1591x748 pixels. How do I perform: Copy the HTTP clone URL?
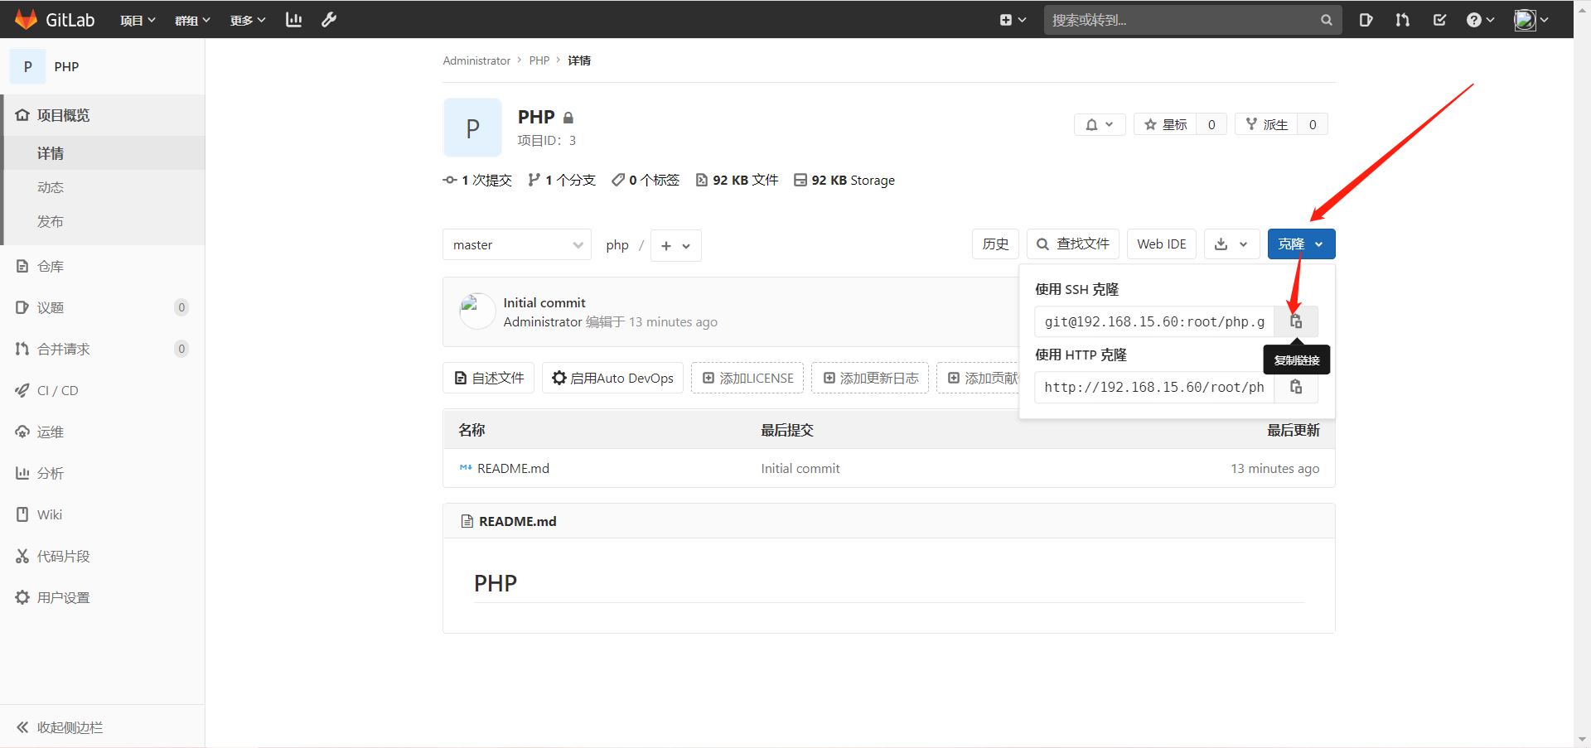click(x=1296, y=387)
